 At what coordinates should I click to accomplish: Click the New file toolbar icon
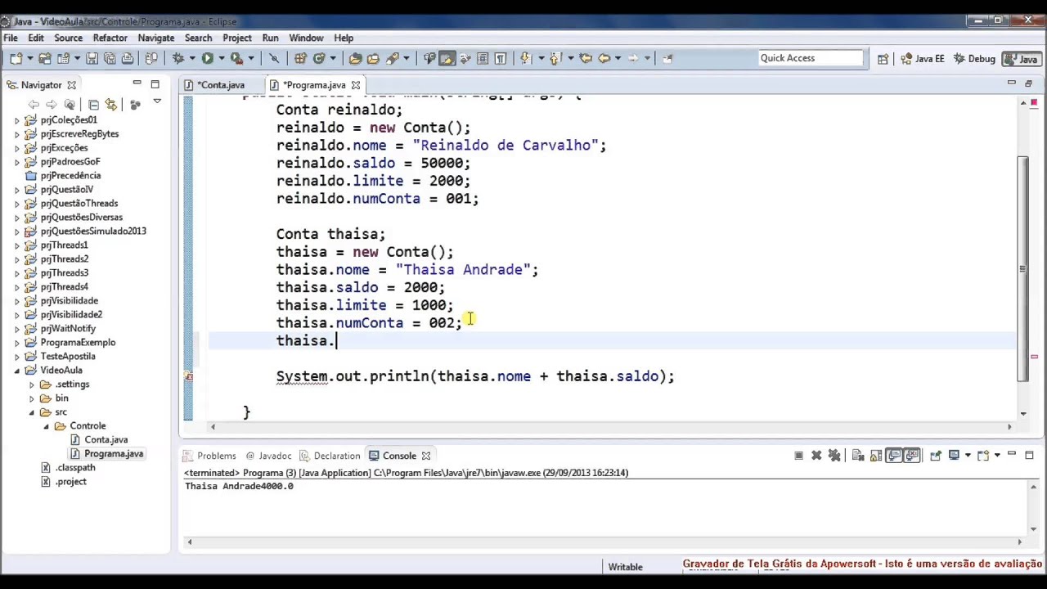tap(16, 58)
